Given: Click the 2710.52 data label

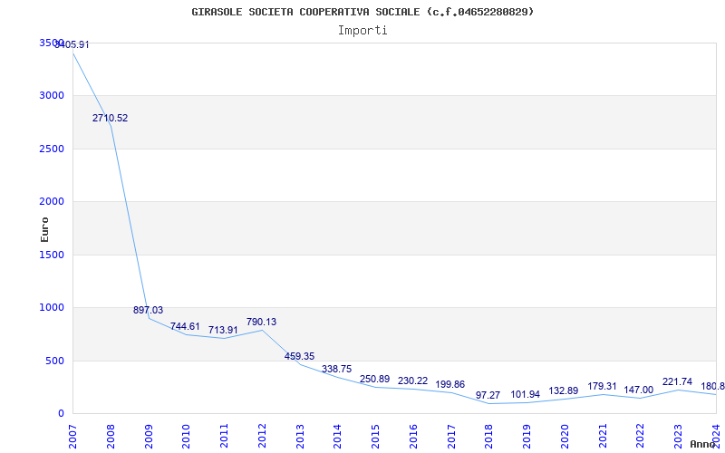Looking at the screenshot, I should 110,119.
